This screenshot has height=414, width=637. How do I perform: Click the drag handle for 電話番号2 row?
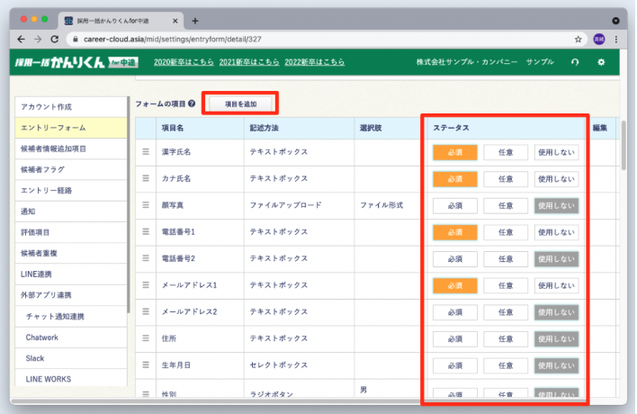point(146,258)
